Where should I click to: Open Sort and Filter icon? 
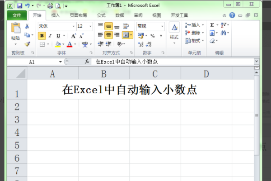coord(224,25)
